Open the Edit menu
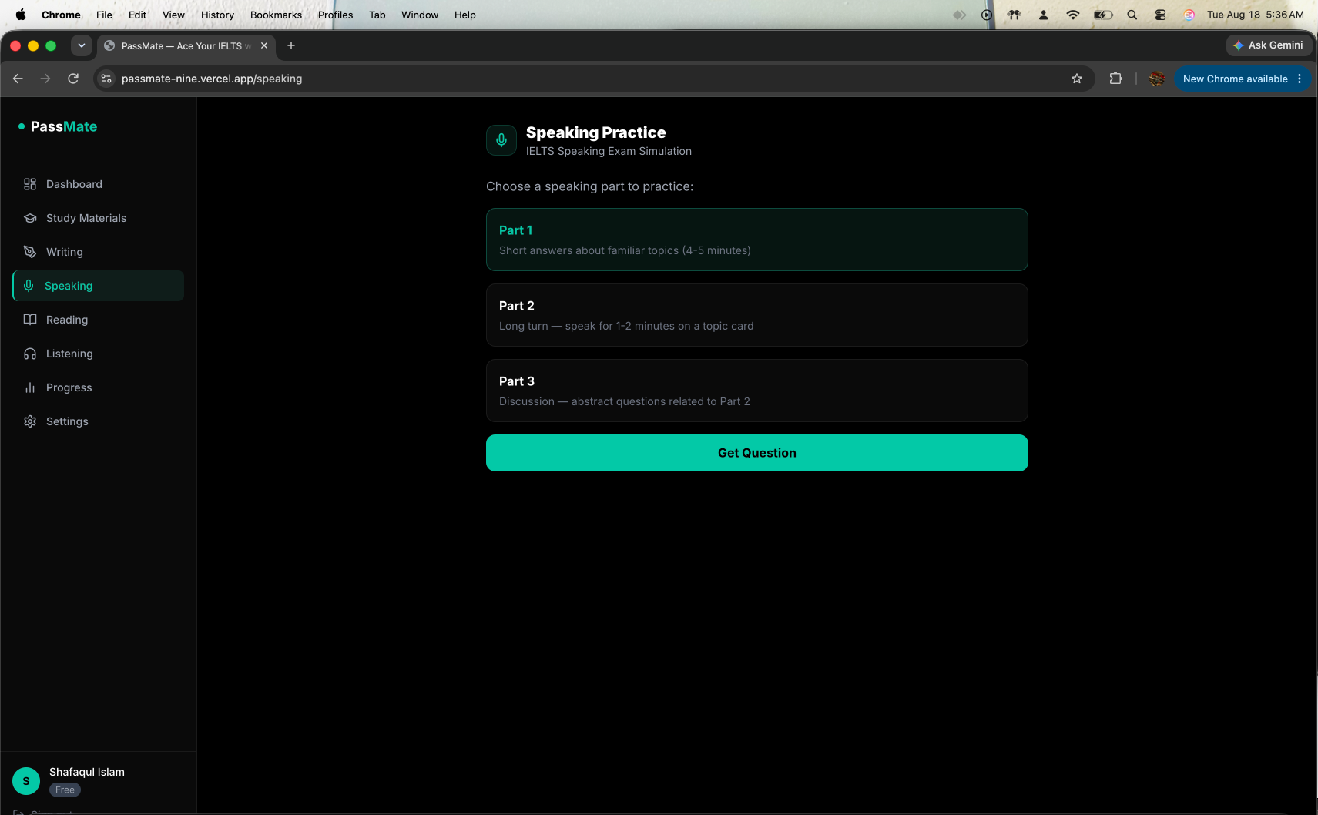 137,15
